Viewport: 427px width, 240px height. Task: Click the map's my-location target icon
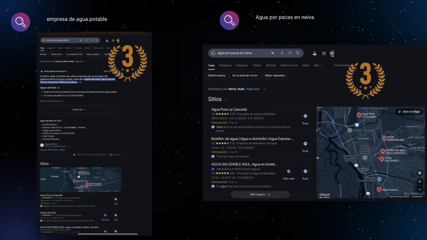click(x=419, y=173)
